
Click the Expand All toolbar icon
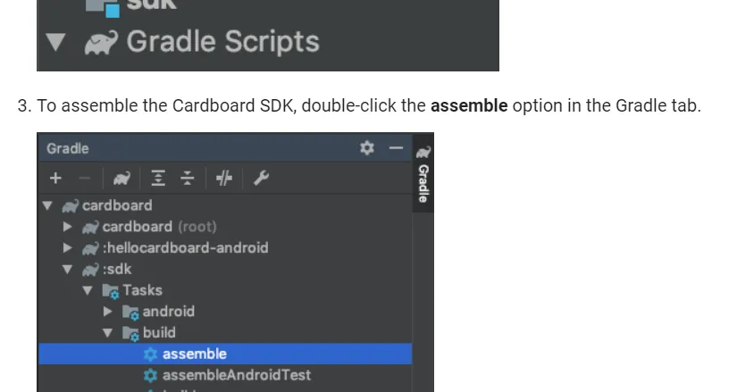(158, 179)
